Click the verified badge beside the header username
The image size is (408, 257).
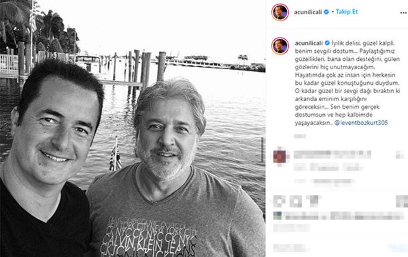(326, 12)
